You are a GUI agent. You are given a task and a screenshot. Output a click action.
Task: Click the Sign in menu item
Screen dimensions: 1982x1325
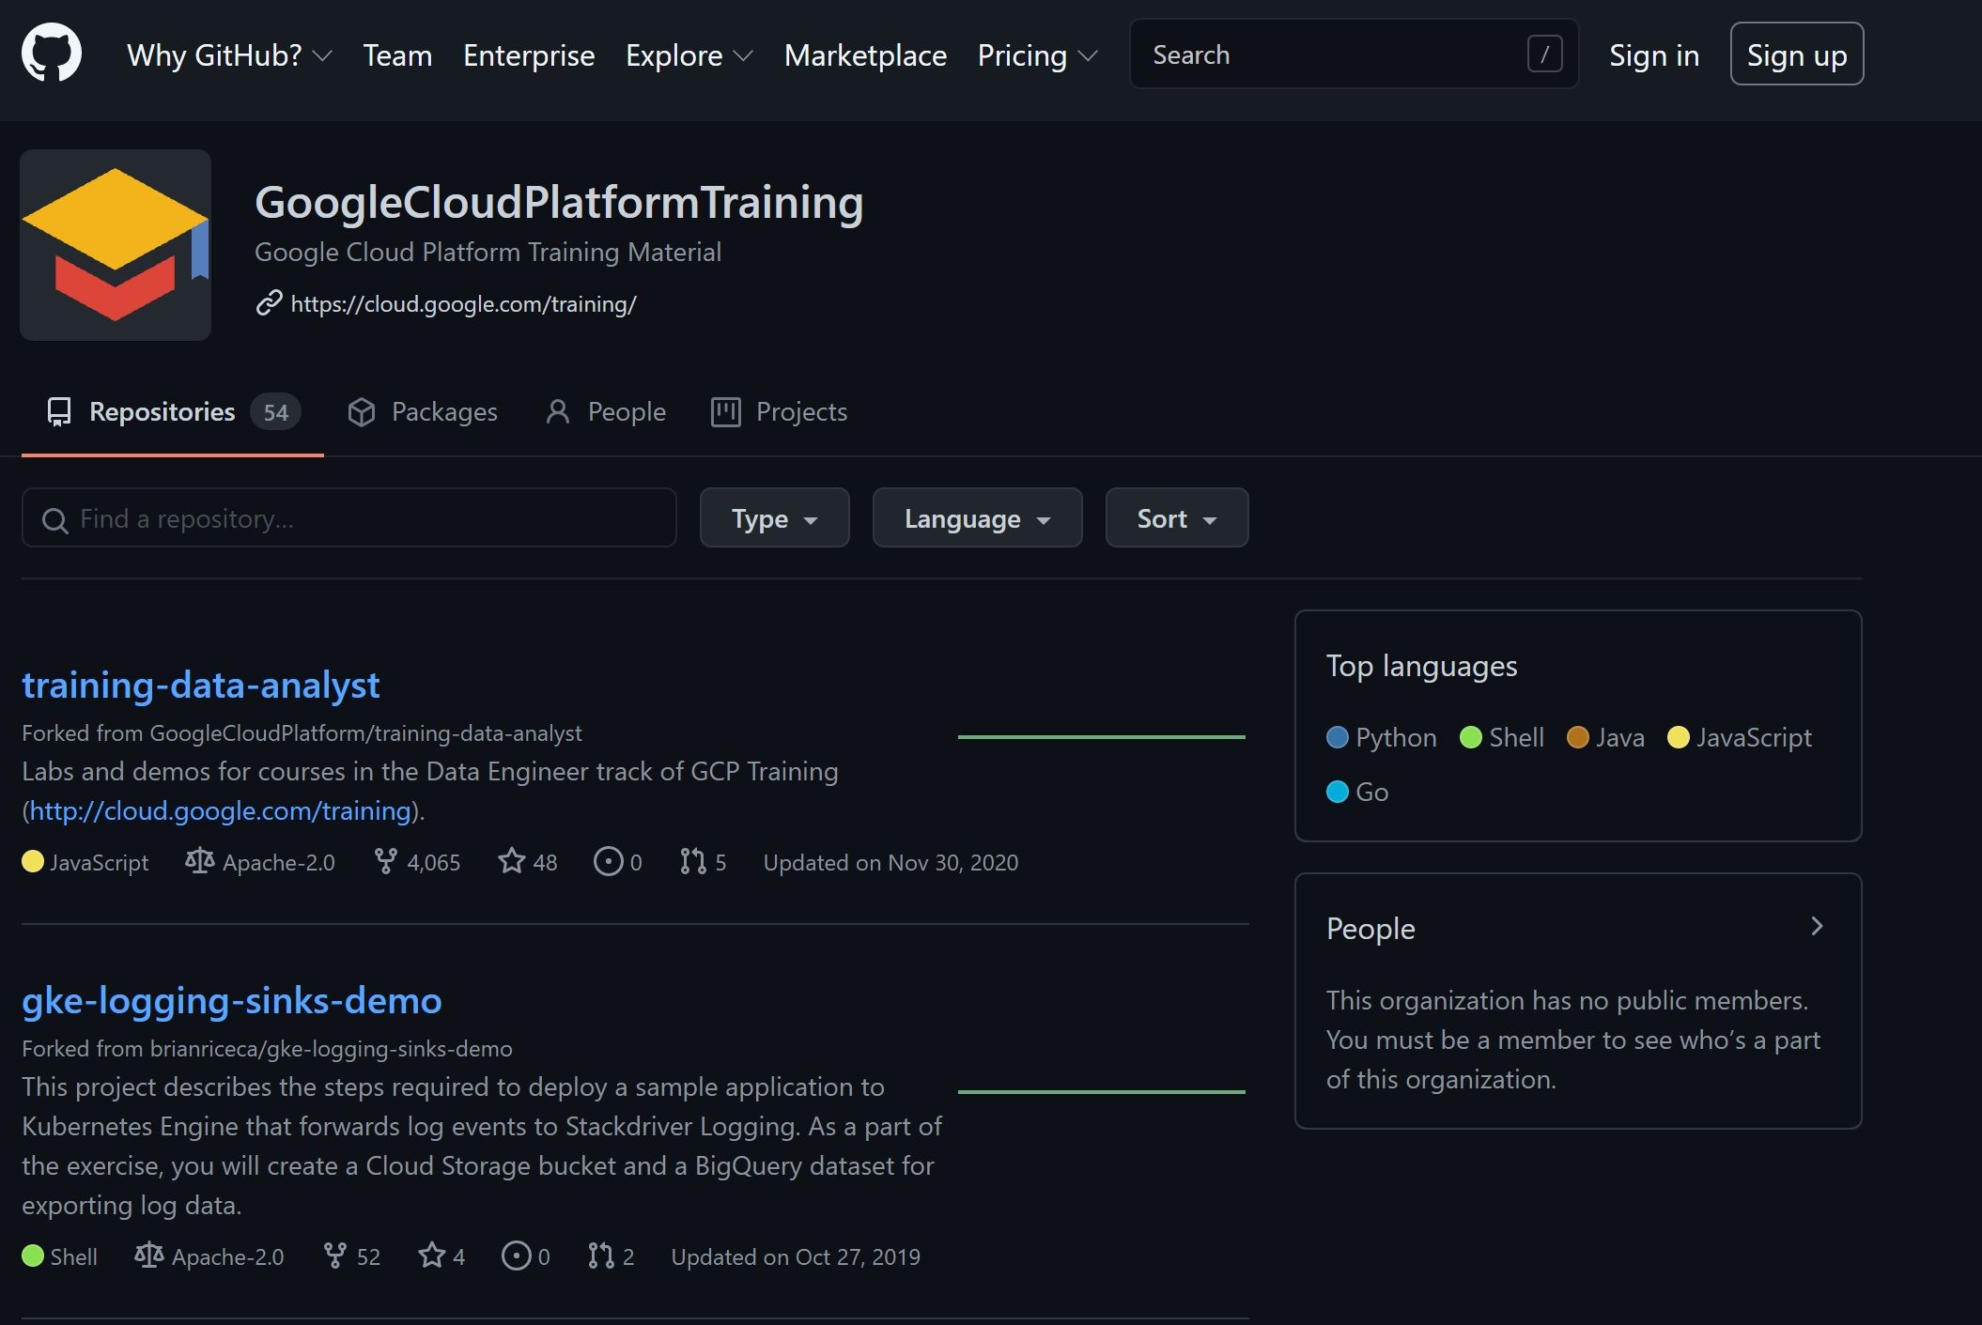[x=1653, y=54]
